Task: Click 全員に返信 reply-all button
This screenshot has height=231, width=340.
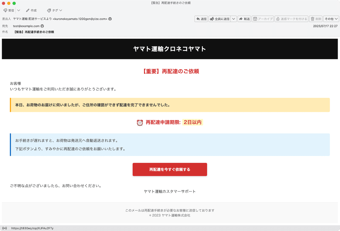Action: click(220, 19)
